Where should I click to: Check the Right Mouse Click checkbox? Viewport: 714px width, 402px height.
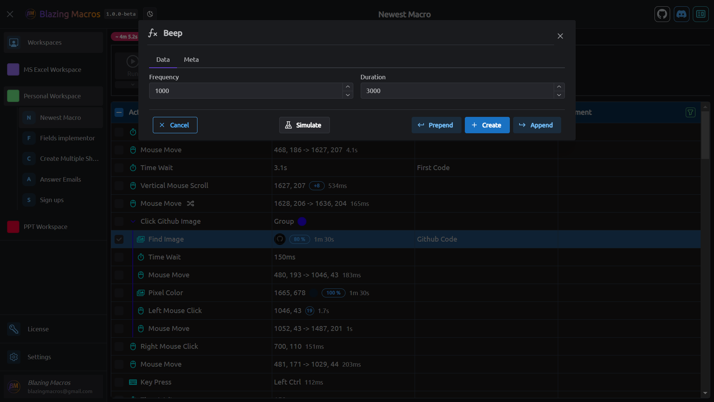tap(119, 347)
